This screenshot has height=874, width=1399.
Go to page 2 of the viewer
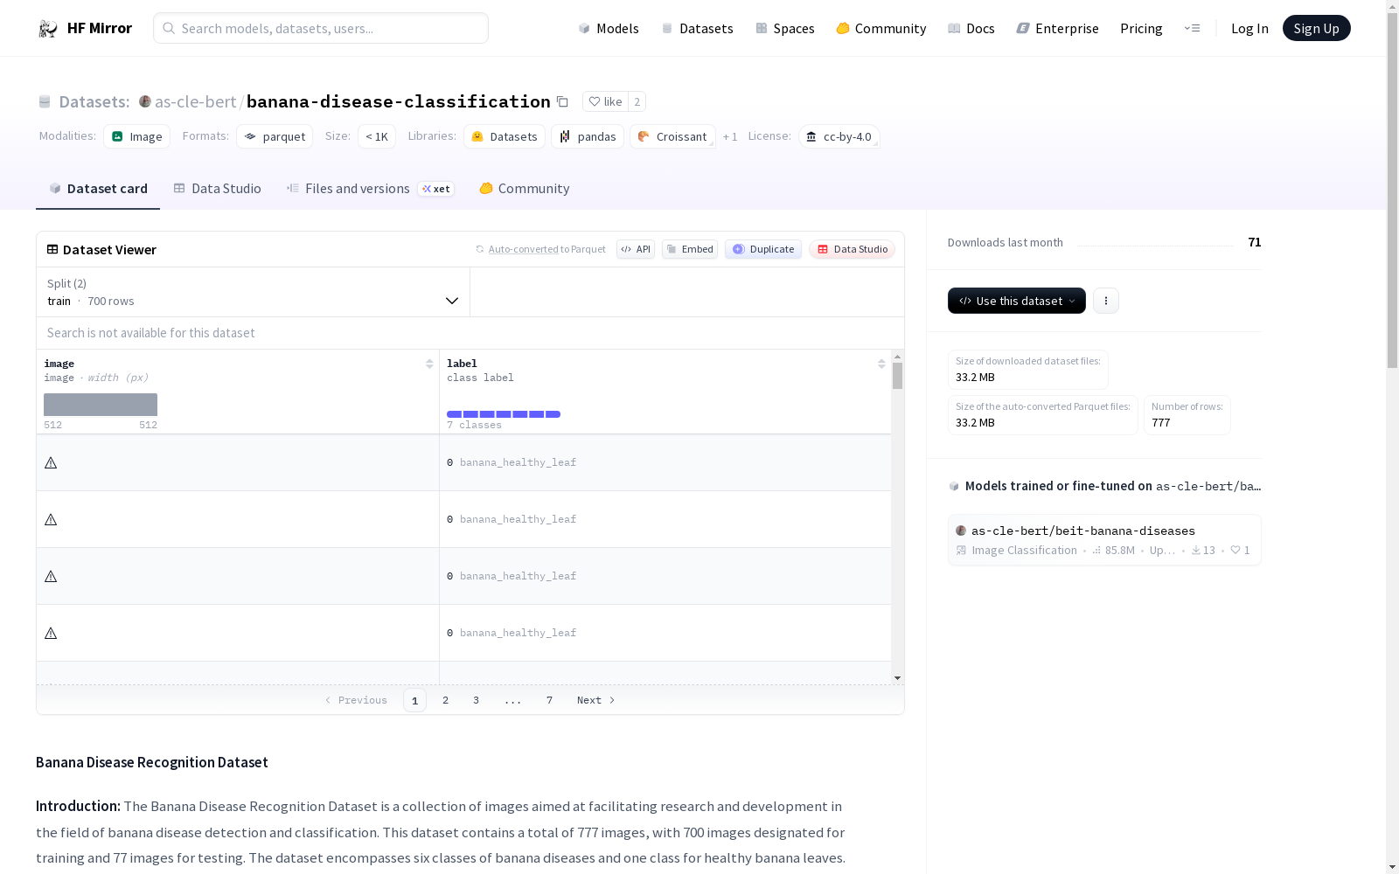click(445, 700)
